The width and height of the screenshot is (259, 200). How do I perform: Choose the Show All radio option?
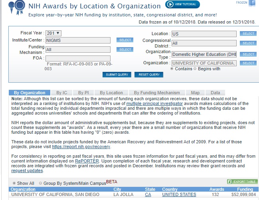coord(14,183)
